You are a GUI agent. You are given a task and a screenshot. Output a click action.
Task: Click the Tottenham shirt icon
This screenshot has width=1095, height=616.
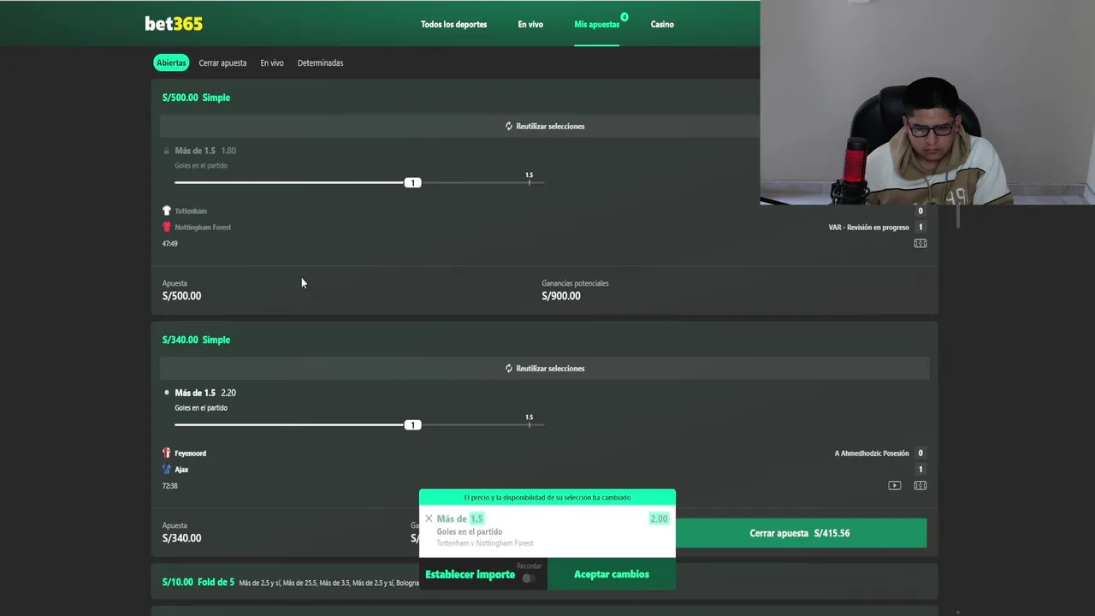pos(167,210)
